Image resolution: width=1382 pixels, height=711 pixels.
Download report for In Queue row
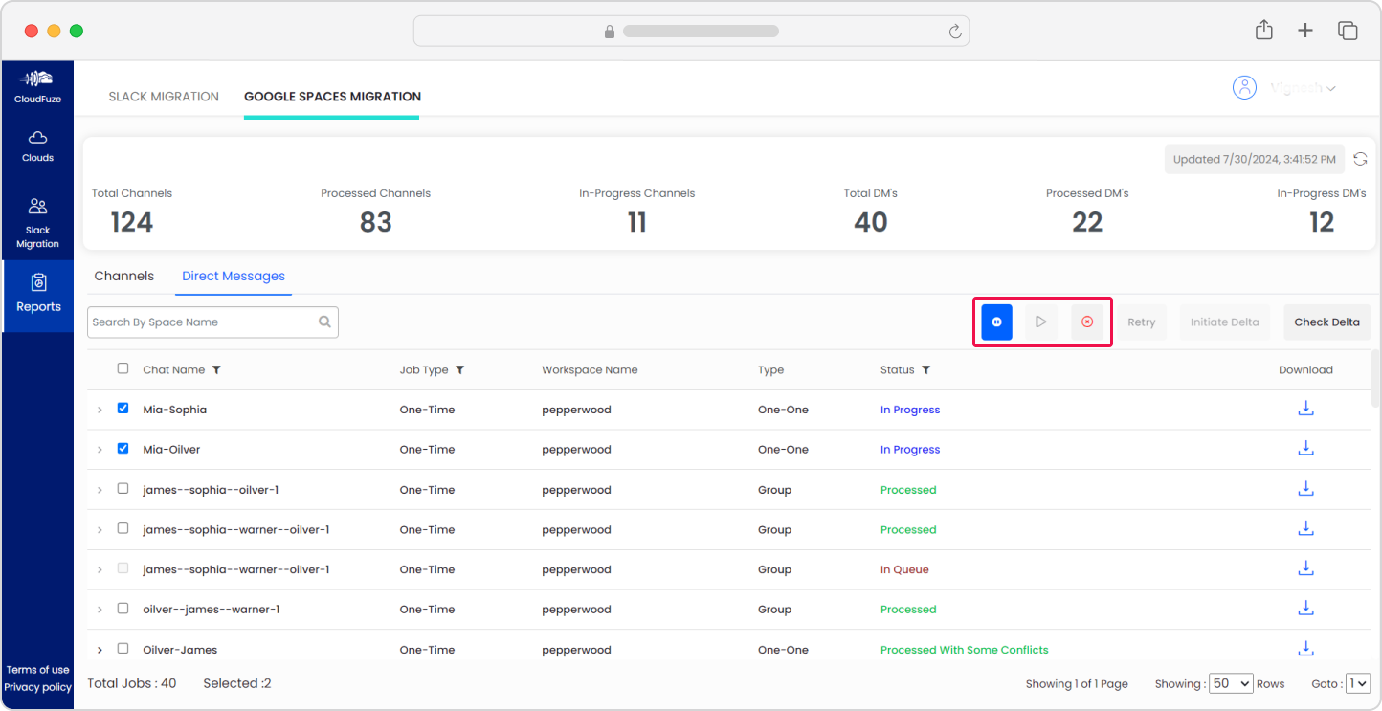click(1305, 568)
